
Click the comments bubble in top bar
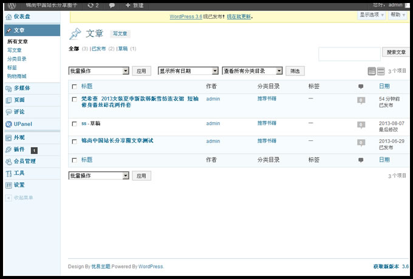(x=112, y=5)
